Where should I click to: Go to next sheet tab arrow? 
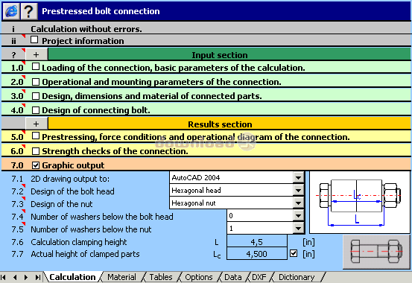pos(26,277)
